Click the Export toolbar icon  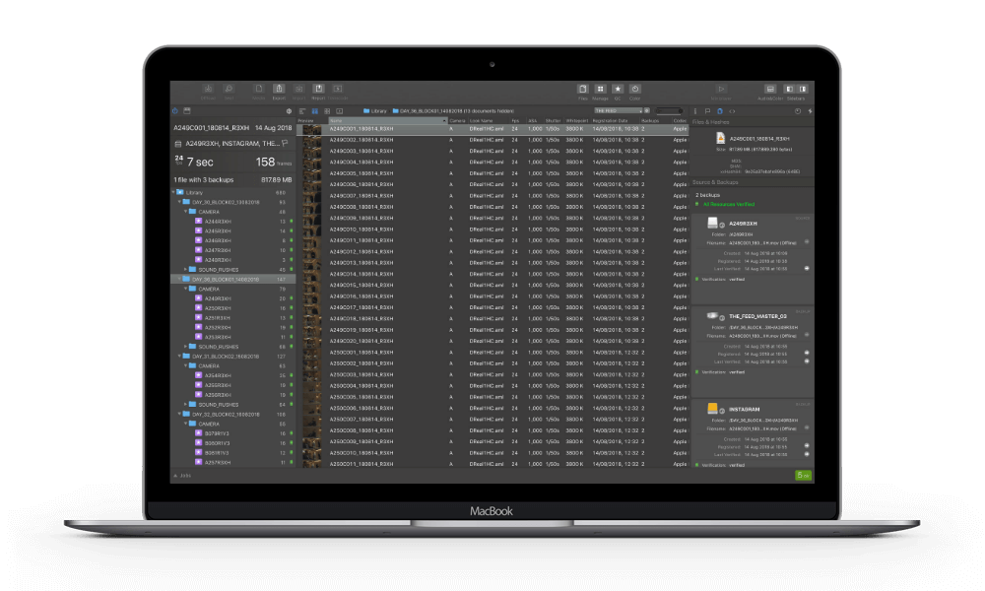[x=279, y=90]
